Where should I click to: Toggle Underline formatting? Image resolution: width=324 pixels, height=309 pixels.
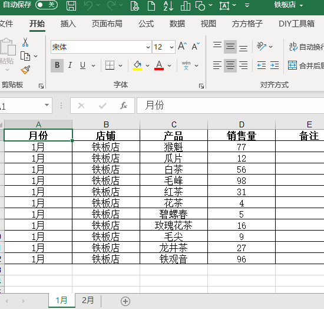coord(82,65)
